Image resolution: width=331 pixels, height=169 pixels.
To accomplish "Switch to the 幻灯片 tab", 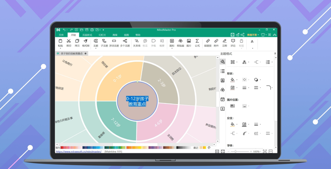I will 102,35.
